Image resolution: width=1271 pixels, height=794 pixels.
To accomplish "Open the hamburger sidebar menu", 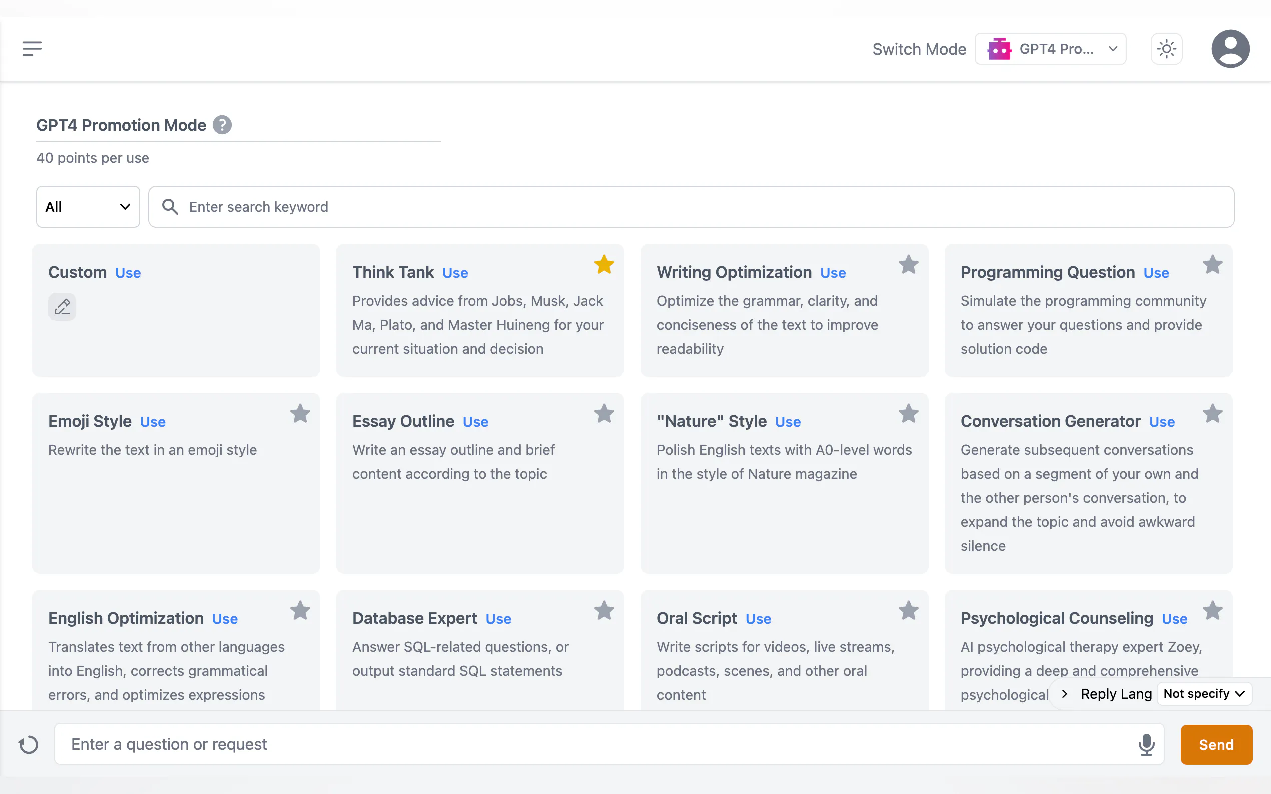I will click(x=32, y=49).
